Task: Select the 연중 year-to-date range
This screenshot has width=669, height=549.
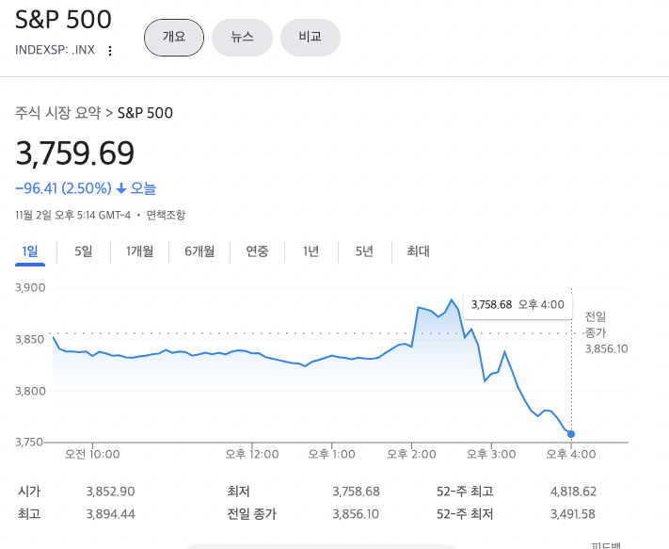Action: (x=257, y=251)
